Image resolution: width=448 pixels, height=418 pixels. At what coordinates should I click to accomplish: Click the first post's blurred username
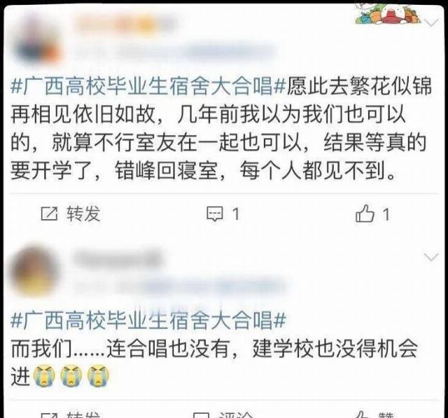pyautogui.click(x=126, y=23)
